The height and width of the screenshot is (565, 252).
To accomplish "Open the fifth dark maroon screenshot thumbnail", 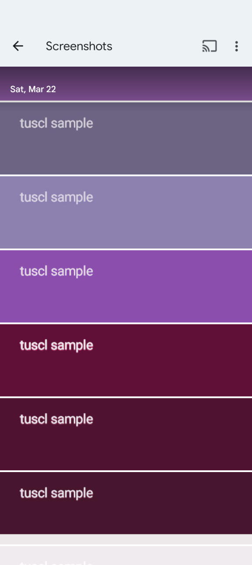I will pyautogui.click(x=126, y=434).
